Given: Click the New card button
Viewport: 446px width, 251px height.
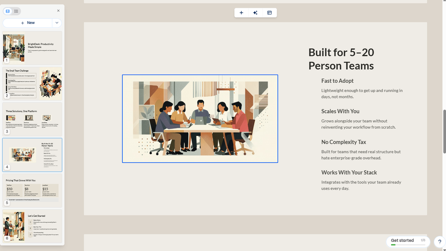Looking at the screenshot, I should [27, 23].
